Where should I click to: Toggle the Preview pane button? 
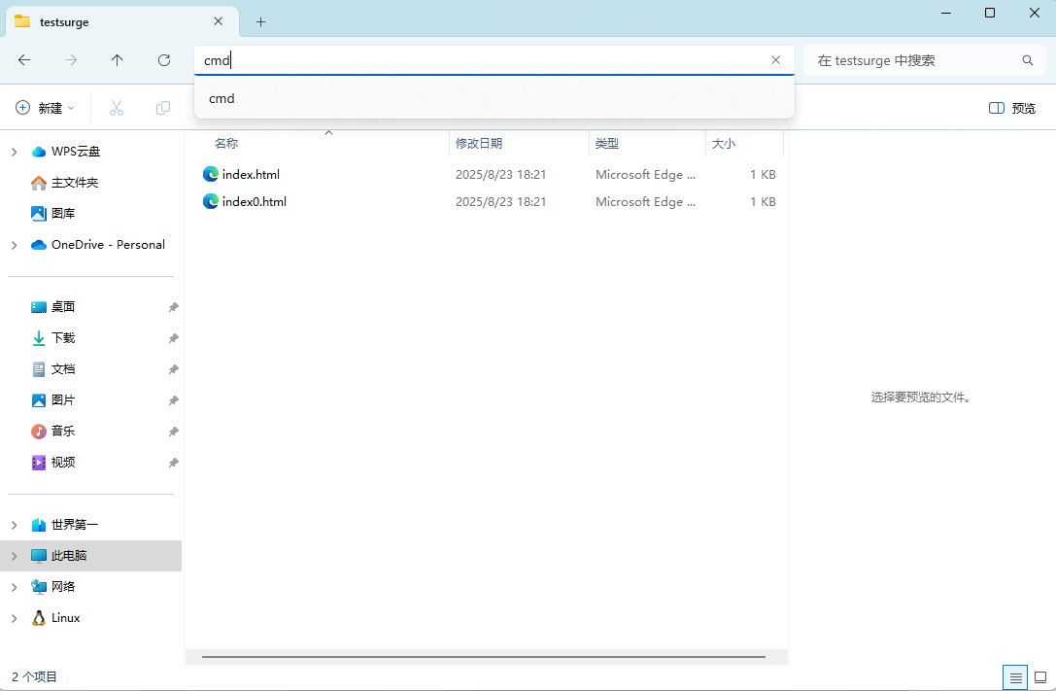1012,108
